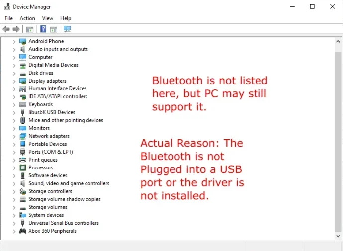
Task: Expand the Portable Devices node
Action: tap(14, 144)
